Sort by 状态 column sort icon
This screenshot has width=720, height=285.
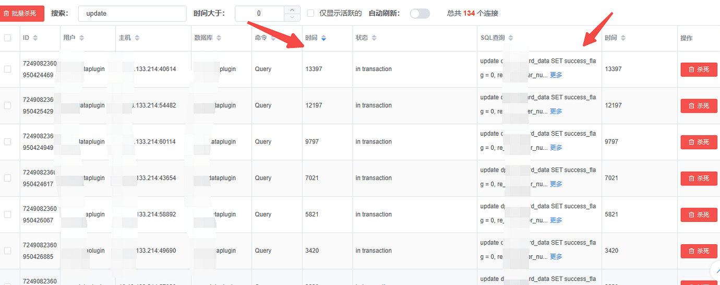(x=374, y=38)
